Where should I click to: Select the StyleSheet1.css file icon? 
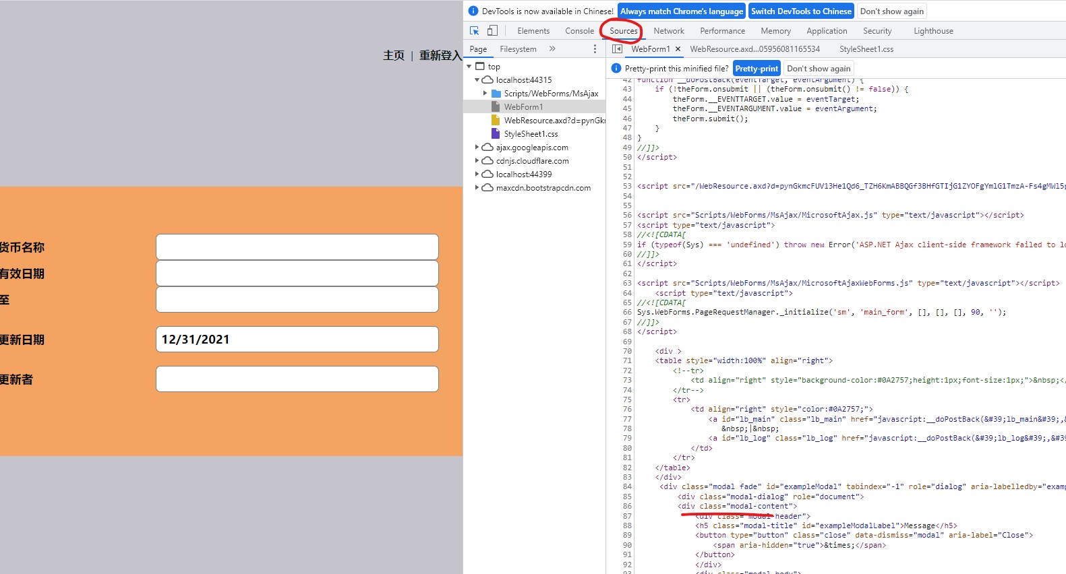click(x=496, y=134)
